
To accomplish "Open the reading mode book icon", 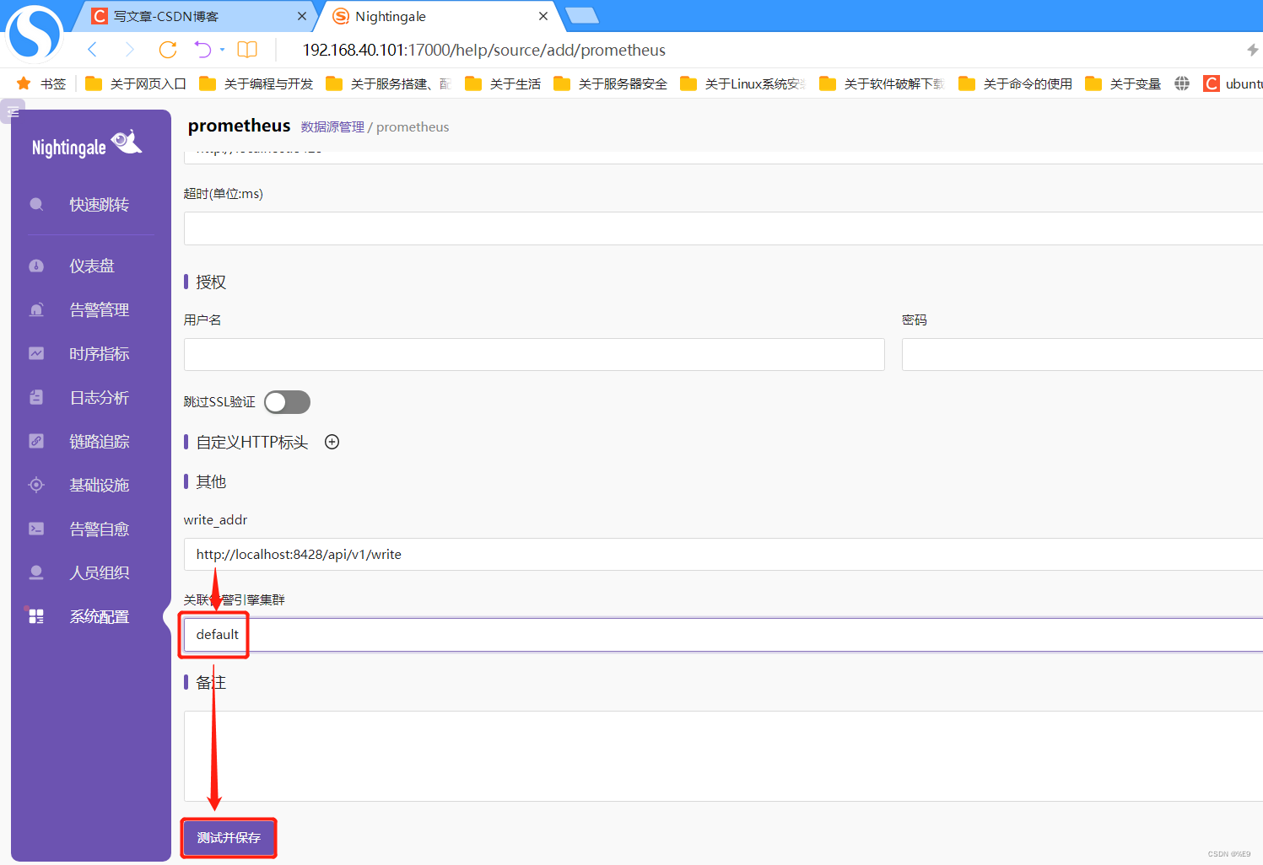I will pyautogui.click(x=247, y=50).
